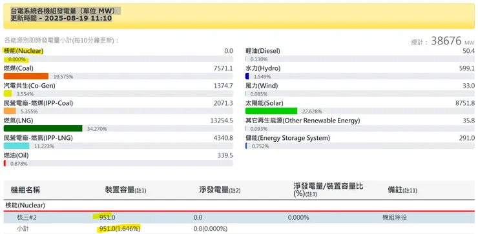The width and height of the screenshot is (478, 234).
Task: Click the 34.270% LNG percentage
Action: pos(97,129)
